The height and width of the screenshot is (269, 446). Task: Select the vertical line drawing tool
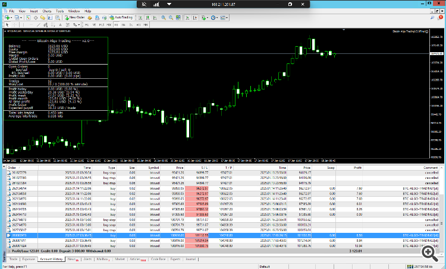point(23,25)
